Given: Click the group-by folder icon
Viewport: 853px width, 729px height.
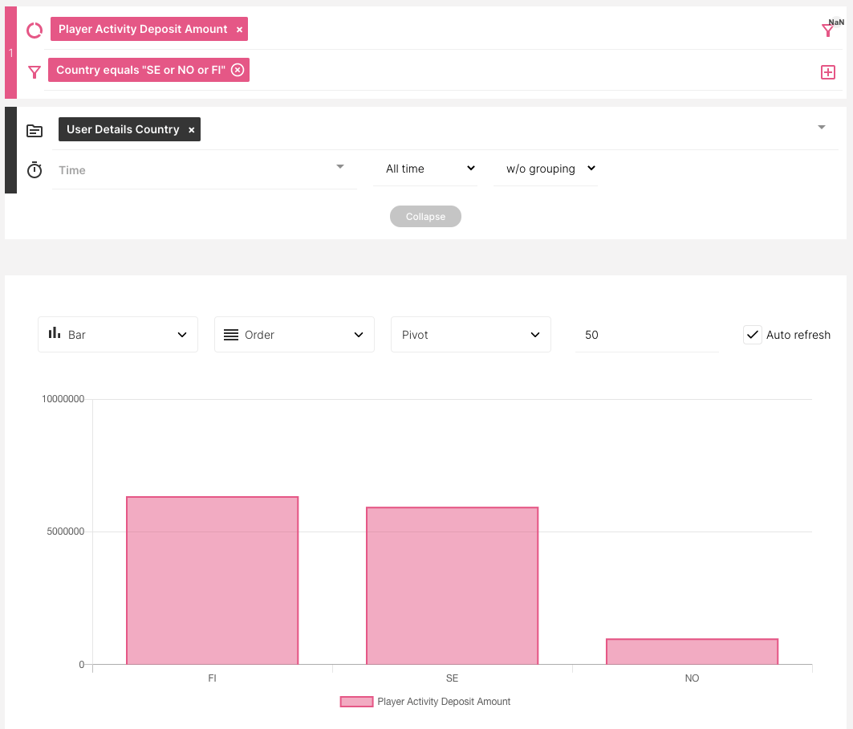Looking at the screenshot, I should pos(35,130).
